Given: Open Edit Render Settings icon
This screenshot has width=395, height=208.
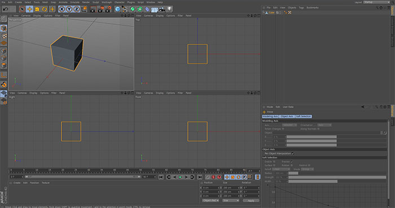Looking at the screenshot, I should (x=108, y=10).
